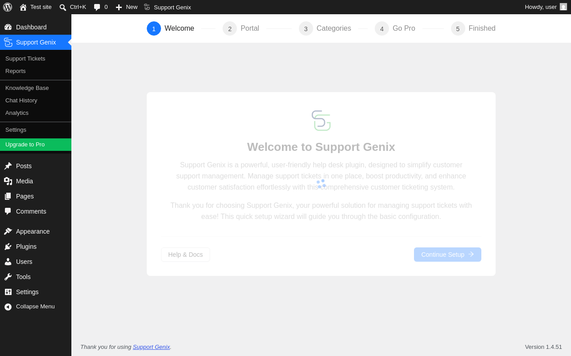Click the Help & Docs button
This screenshot has width=571, height=356.
(x=186, y=255)
